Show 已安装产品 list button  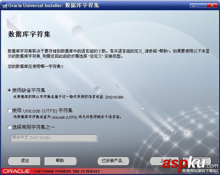point(113,161)
